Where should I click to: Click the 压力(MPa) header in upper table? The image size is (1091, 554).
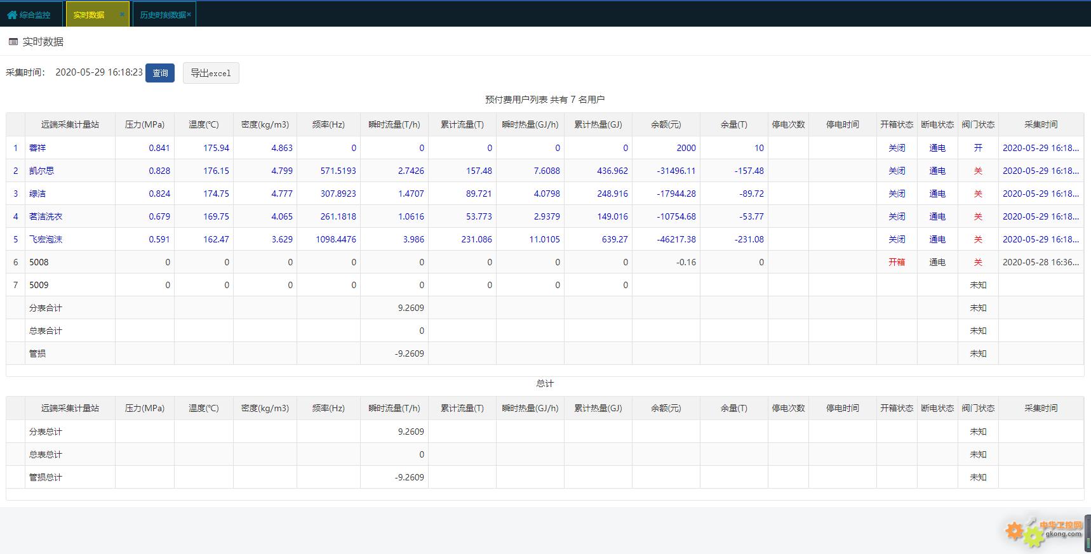pos(145,124)
